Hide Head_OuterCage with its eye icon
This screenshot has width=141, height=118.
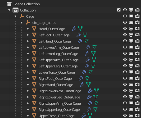tap(125, 29)
